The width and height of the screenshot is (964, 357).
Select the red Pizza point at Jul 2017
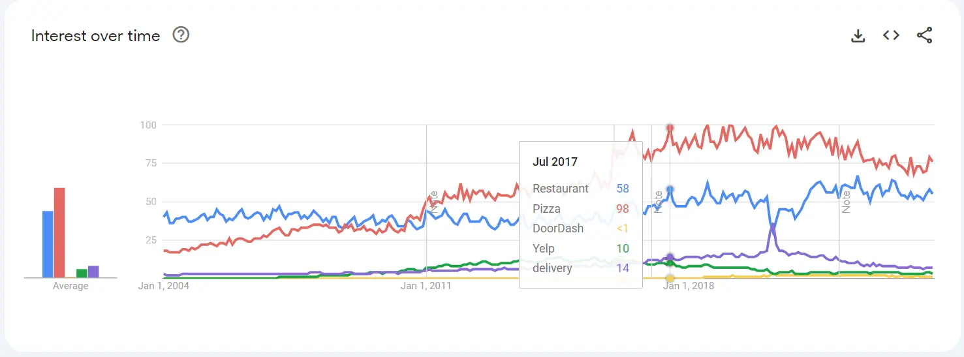[670, 127]
